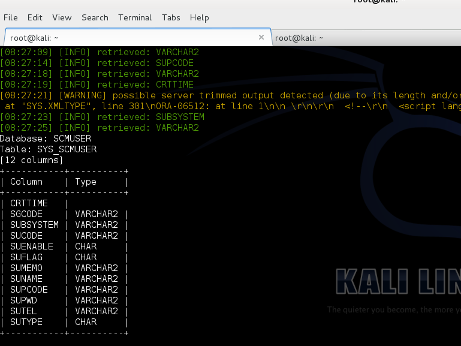This screenshot has width=461, height=346.
Task: Click the SUPWD column name
Action: click(x=23, y=301)
